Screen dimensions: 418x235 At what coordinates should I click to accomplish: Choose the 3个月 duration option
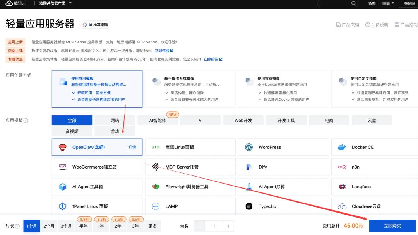coord(66,226)
